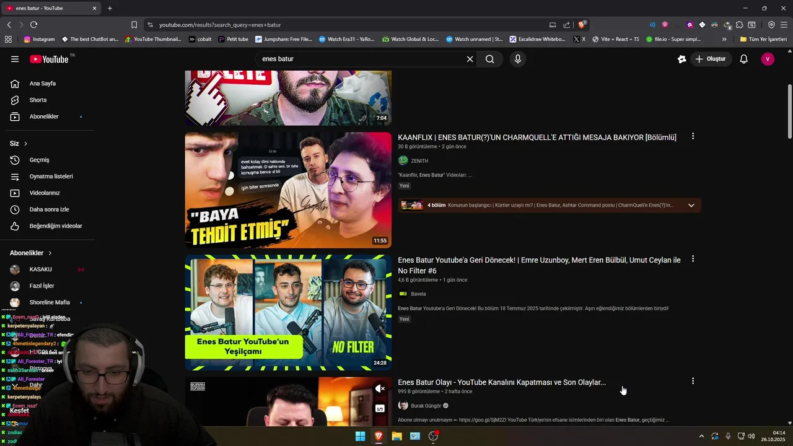This screenshot has width=793, height=446.
Task: Visit the ZENITH channel link
Action: click(419, 161)
